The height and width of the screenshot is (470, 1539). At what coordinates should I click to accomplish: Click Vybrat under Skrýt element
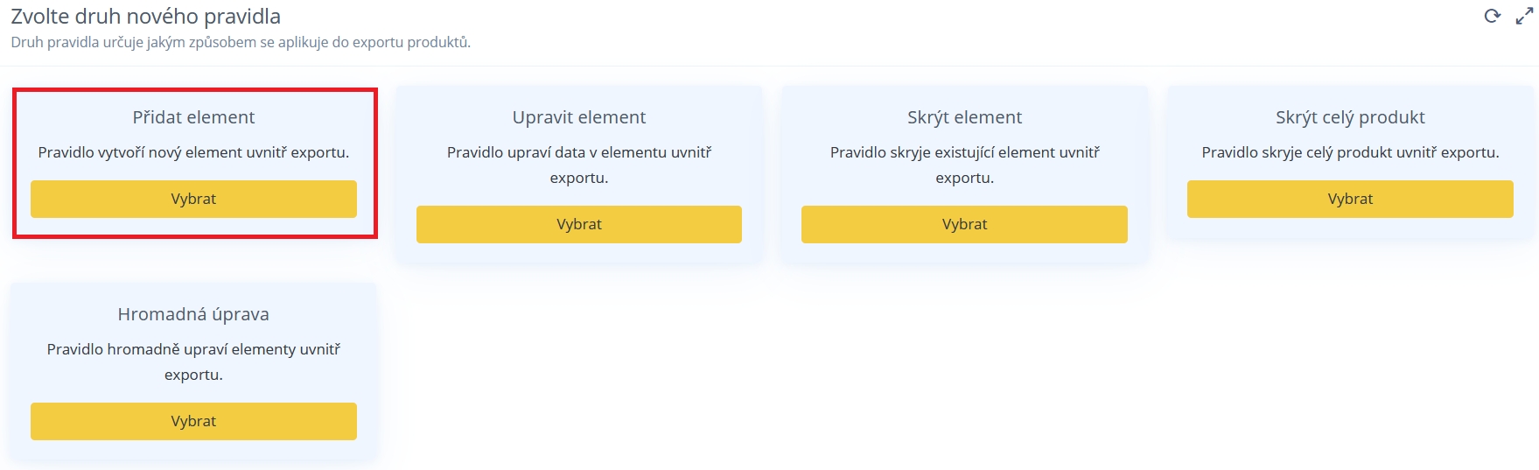point(964,224)
